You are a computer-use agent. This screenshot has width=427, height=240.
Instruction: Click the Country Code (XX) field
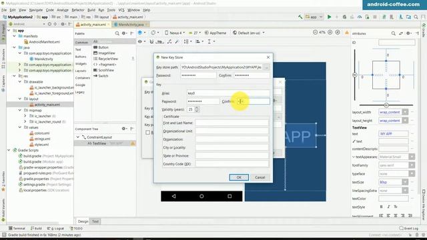(232, 164)
